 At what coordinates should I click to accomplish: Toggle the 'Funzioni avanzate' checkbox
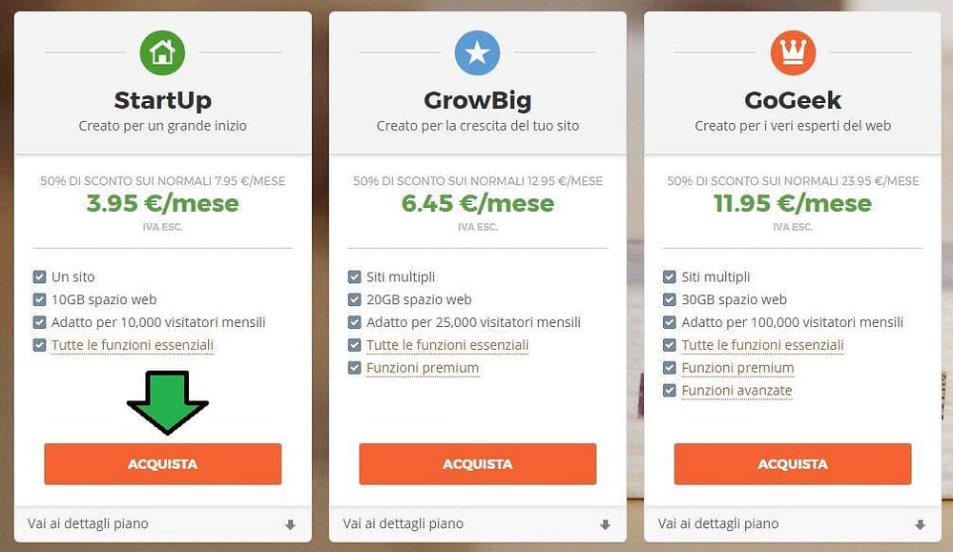coord(669,391)
